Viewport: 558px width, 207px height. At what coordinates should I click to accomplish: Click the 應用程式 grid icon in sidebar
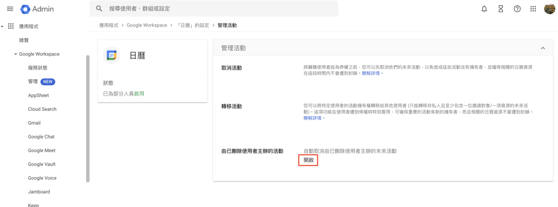point(11,26)
